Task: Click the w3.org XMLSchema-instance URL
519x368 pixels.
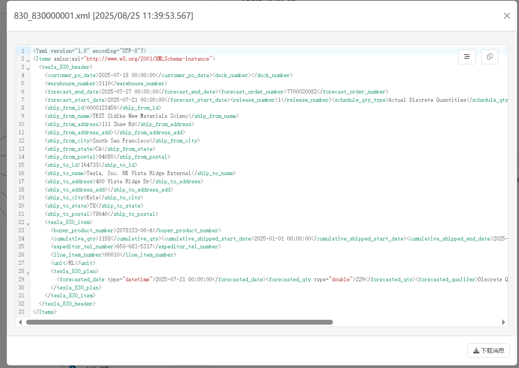Action: (x=148, y=59)
